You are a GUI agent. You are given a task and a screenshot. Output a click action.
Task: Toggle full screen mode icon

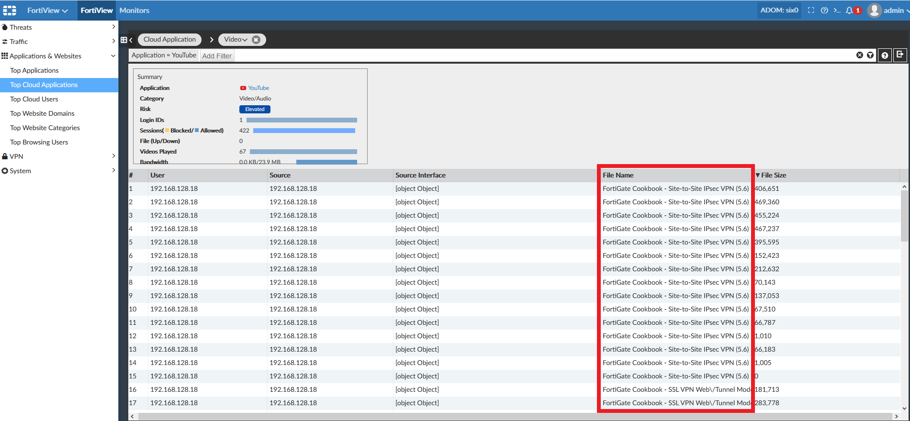811,10
